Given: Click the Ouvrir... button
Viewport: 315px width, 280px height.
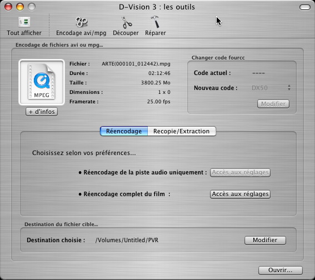Looking at the screenshot, I should (x=280, y=270).
